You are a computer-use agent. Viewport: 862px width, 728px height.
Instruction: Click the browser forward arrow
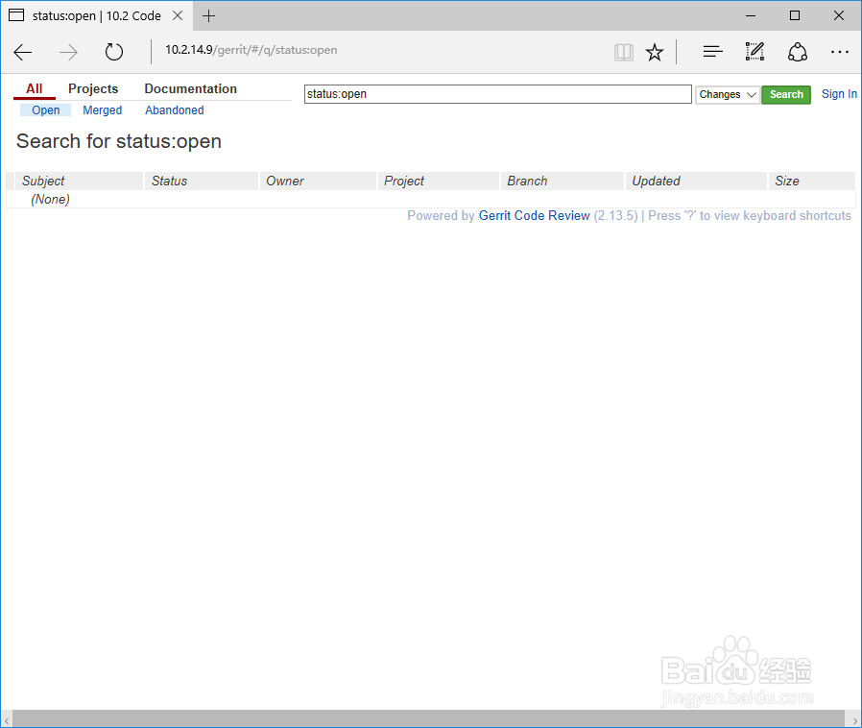[x=68, y=52]
